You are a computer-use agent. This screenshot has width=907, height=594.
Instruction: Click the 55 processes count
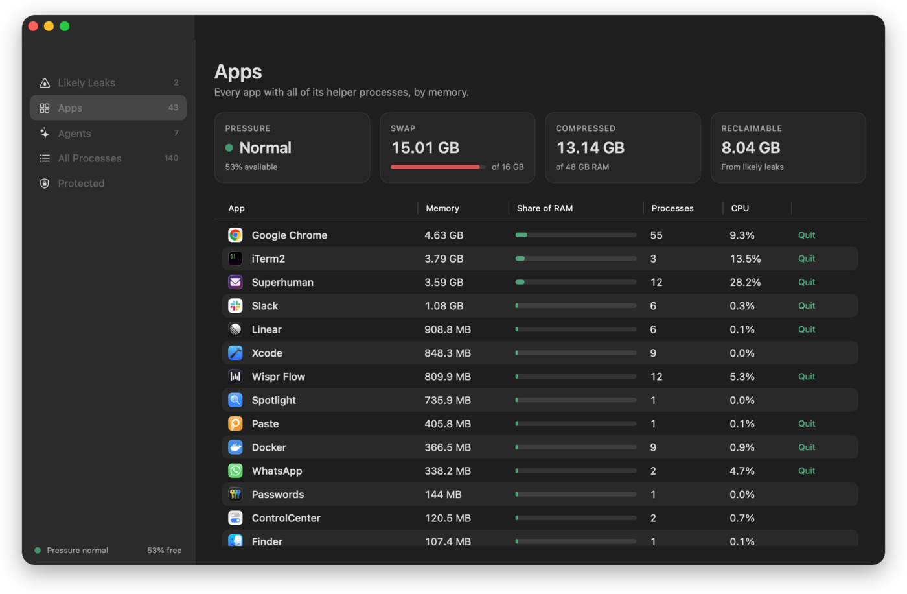(x=656, y=235)
